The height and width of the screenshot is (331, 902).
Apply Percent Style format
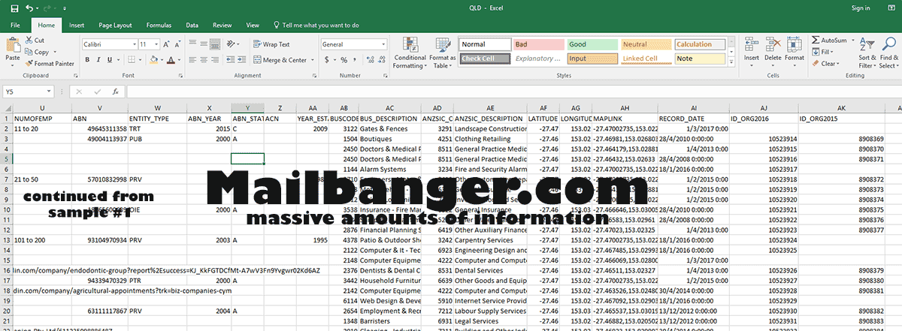point(344,60)
